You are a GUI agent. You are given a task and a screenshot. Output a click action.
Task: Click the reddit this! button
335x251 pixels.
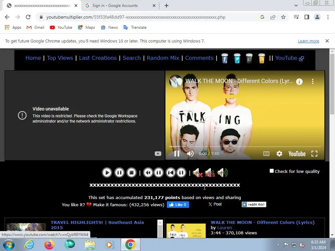pos(254,205)
